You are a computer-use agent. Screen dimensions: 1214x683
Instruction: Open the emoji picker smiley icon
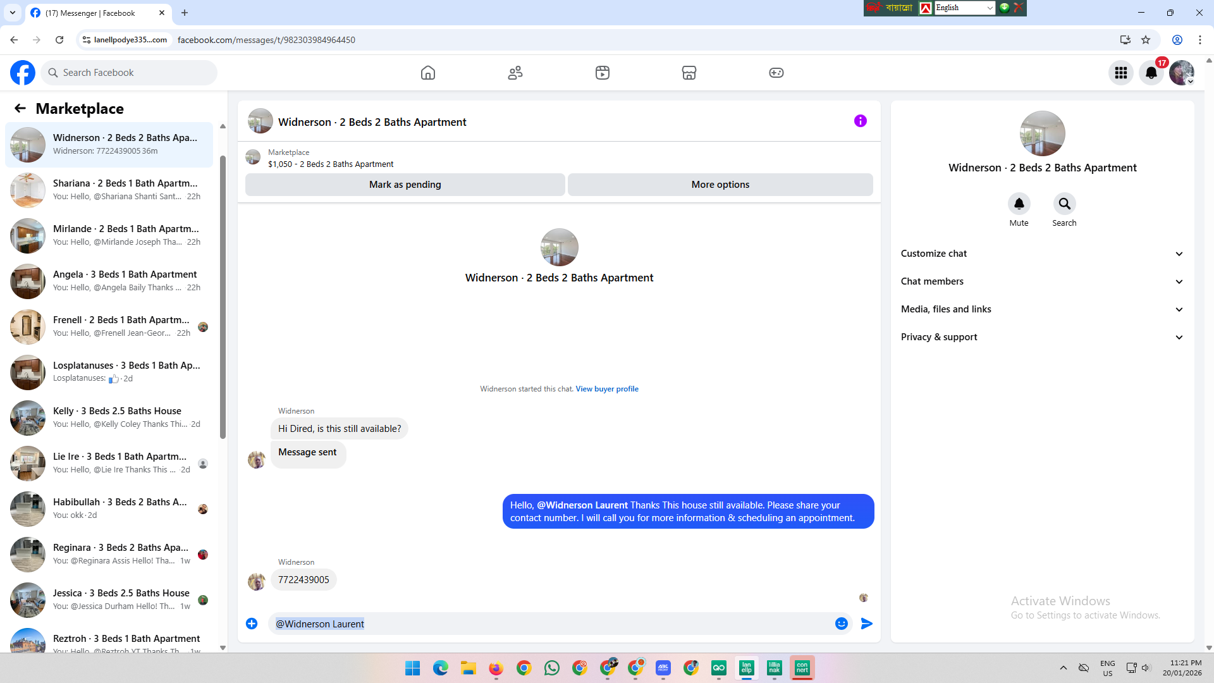[x=842, y=624]
